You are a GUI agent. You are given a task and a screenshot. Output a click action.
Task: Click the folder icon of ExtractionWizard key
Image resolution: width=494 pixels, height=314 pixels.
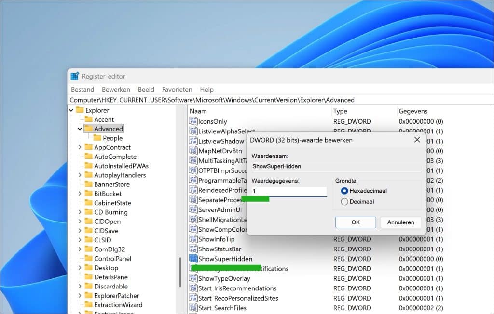point(89,304)
